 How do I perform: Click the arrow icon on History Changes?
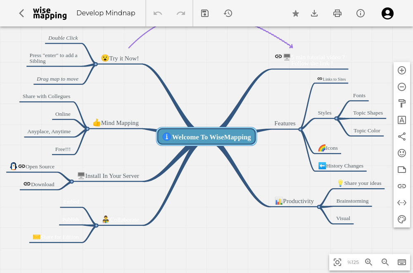(322, 165)
